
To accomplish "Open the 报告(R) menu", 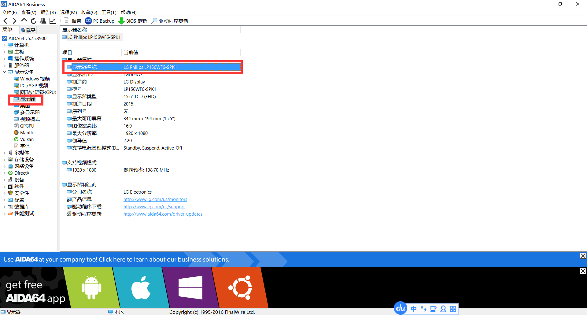I will 48,13.
